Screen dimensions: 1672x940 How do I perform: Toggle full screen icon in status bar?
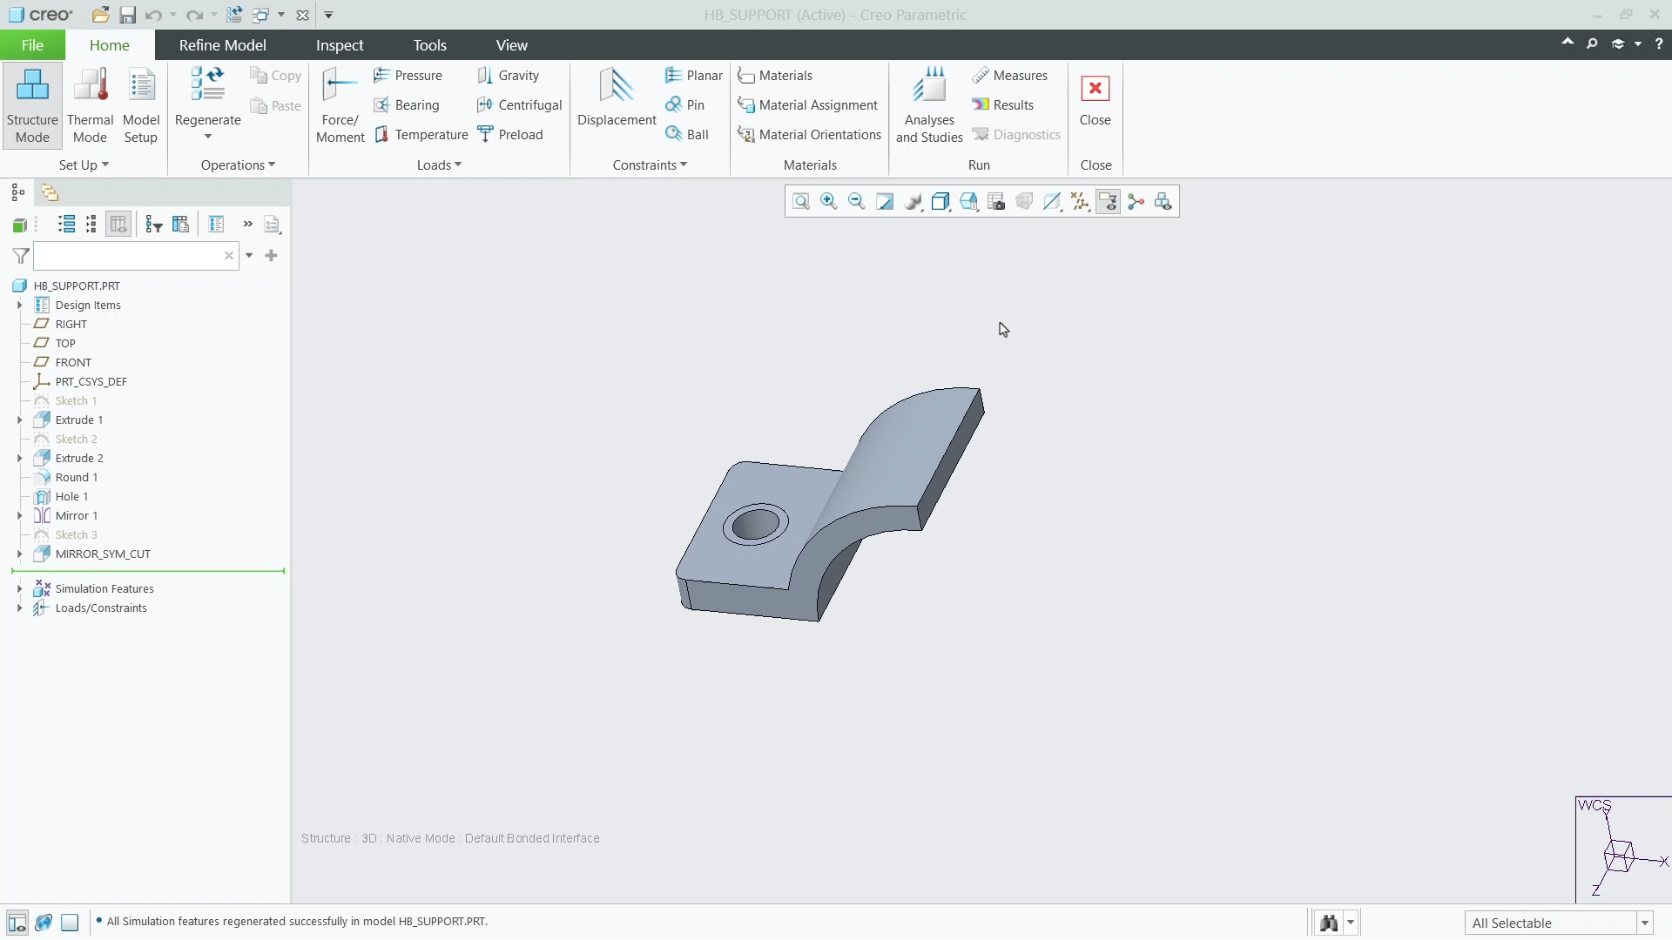point(71,923)
